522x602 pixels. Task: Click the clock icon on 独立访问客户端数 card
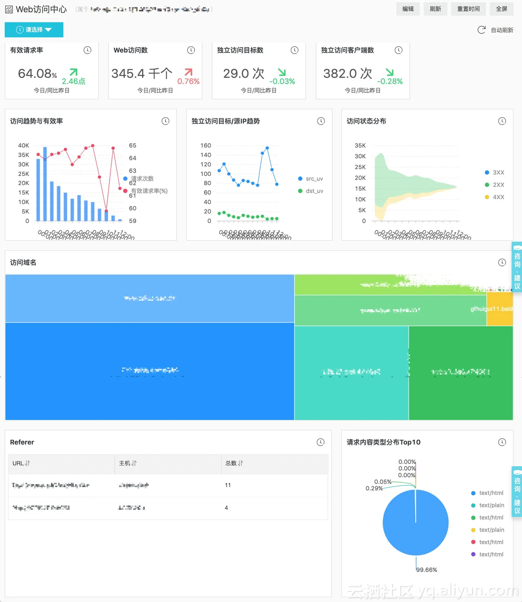(x=399, y=50)
